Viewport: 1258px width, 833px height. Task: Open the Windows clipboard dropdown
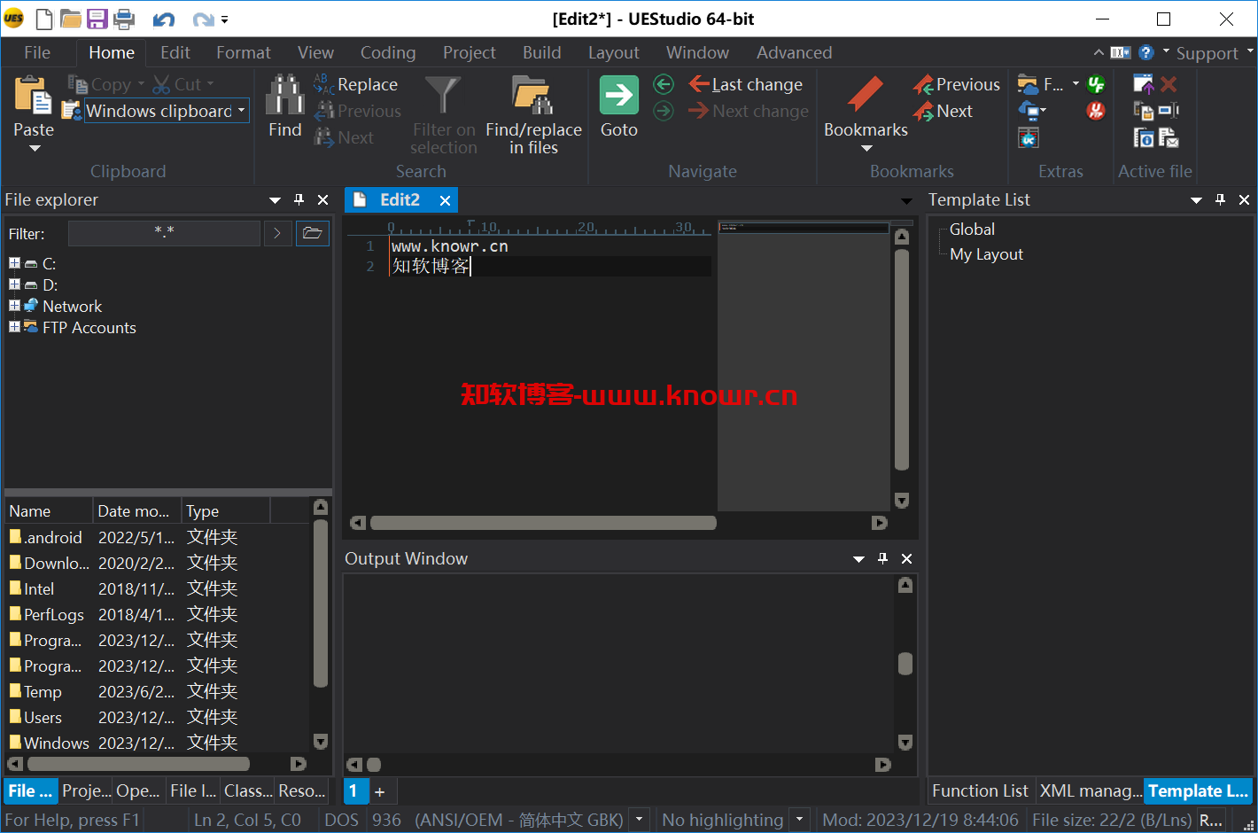(x=241, y=110)
